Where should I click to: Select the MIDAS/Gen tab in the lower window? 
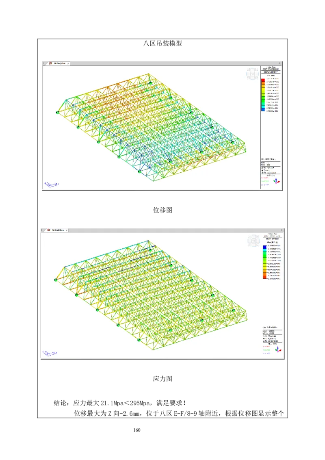[x=58, y=230]
